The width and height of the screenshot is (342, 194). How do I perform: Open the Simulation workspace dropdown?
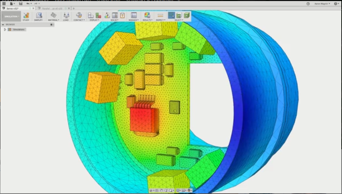[11, 16]
